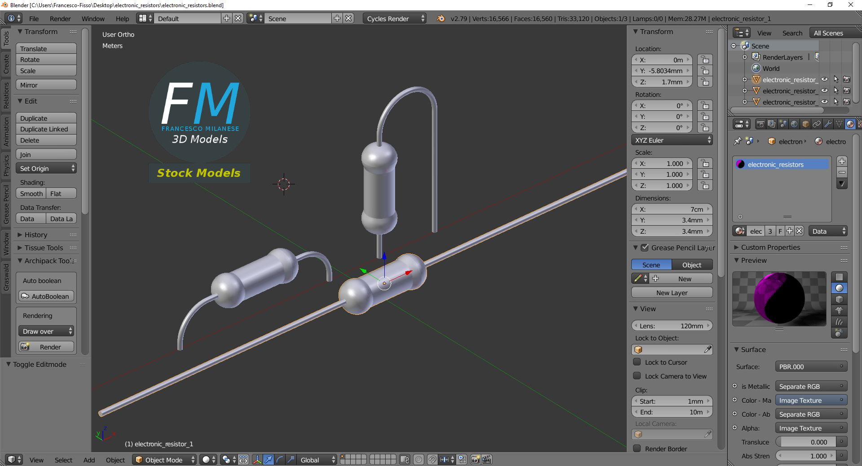
Task: Open Draw over rendering dropdown
Action: (46, 331)
